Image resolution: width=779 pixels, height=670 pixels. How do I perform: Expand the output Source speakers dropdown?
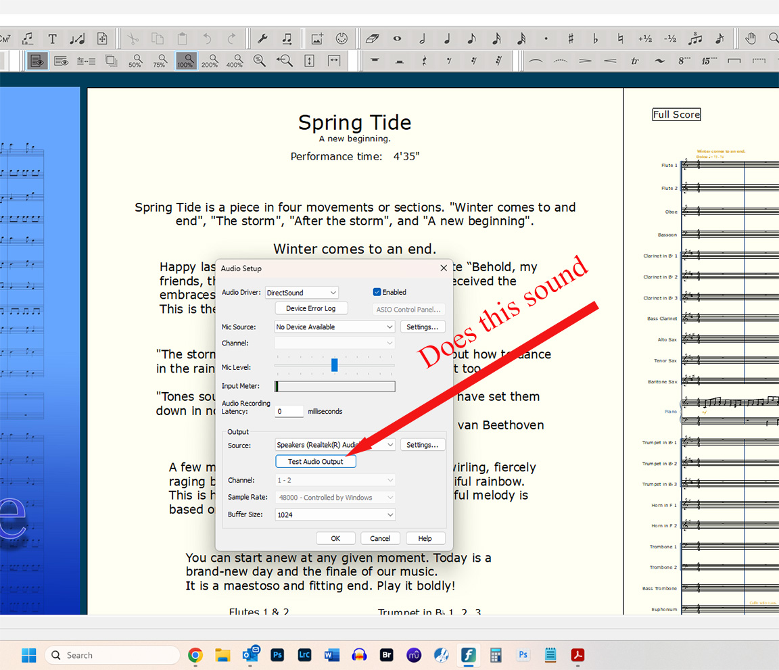(334, 445)
